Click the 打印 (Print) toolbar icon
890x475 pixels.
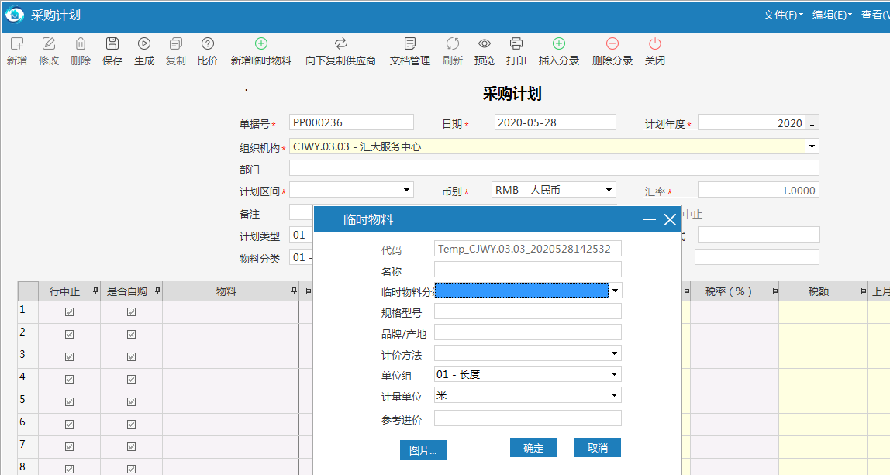(516, 43)
